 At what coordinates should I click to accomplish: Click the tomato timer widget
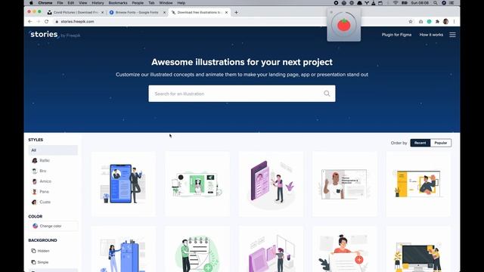[344, 25]
